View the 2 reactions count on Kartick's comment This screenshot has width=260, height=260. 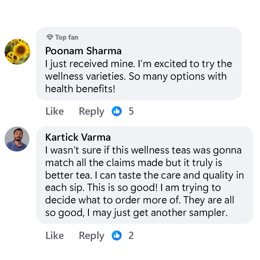point(131,235)
